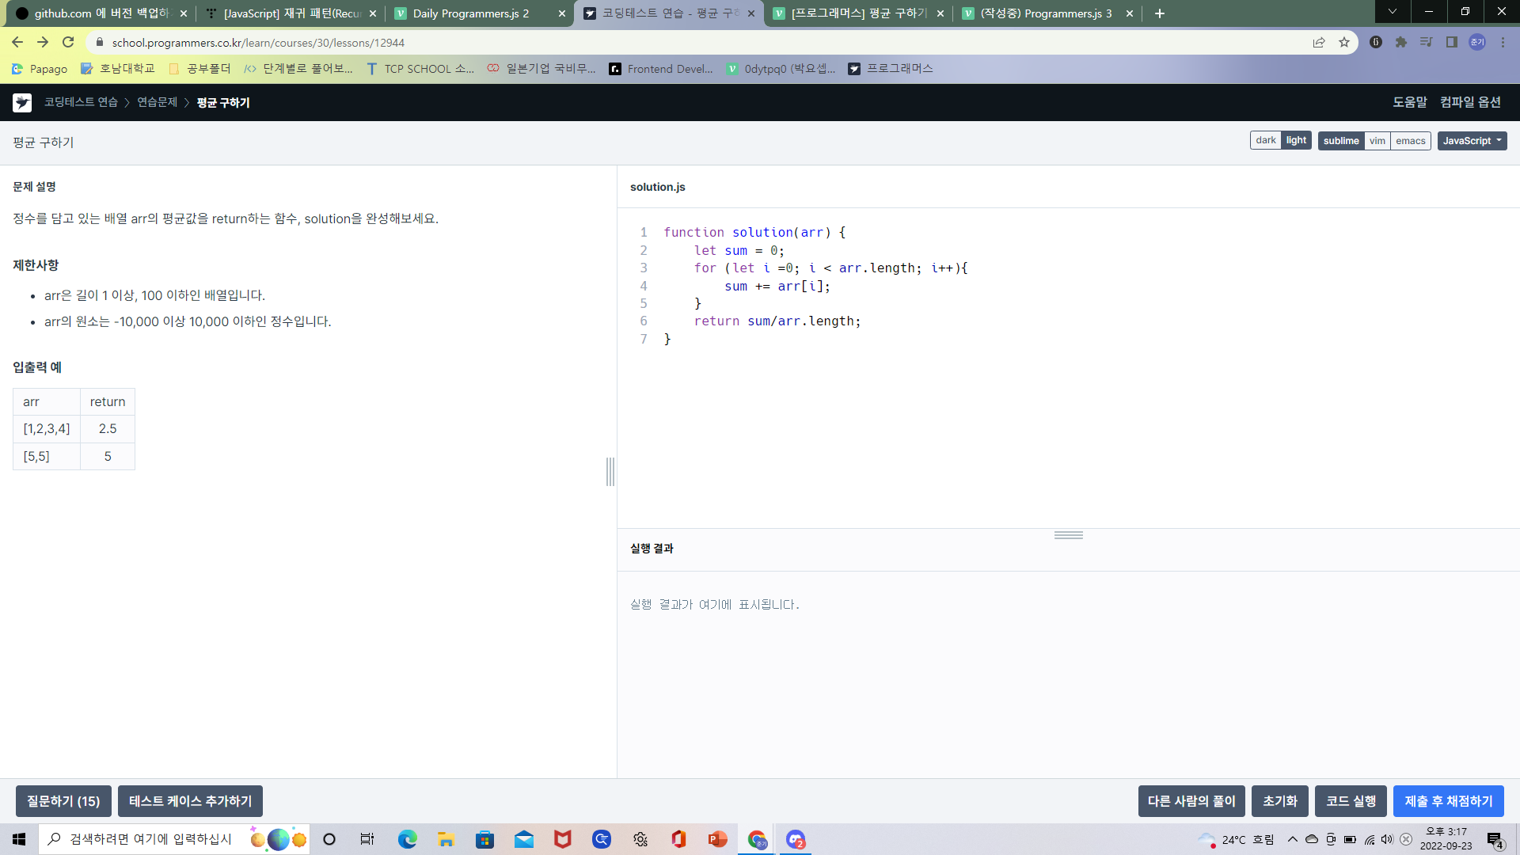Viewport: 1520px width, 855px height.
Task: Open 컴파일 옵션 link
Action: [1470, 102]
